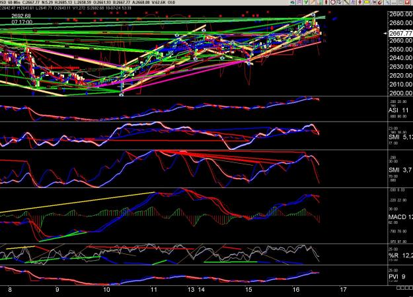Click the printer icon in toolbar
413x297 pixels.
pos(339,3)
